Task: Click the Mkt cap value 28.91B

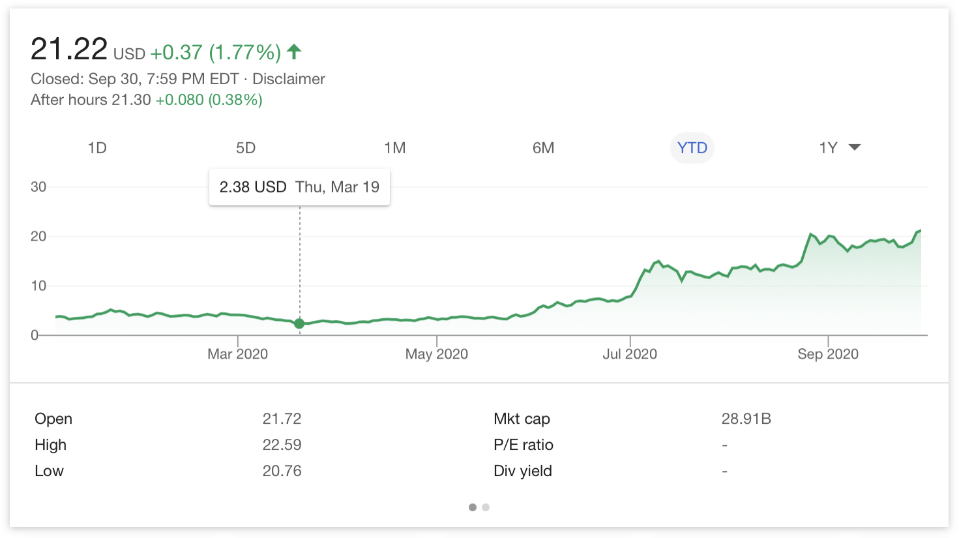Action: pos(745,419)
